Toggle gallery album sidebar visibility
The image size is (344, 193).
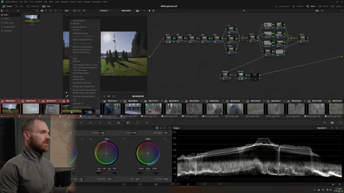pos(2,11)
